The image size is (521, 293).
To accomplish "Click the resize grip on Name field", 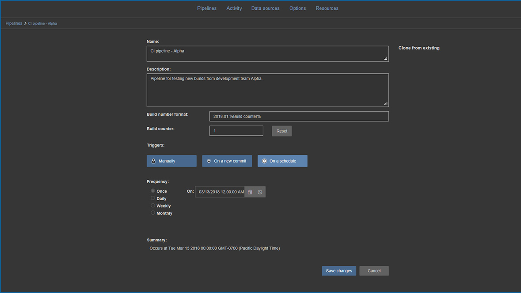I will pyautogui.click(x=385, y=58).
